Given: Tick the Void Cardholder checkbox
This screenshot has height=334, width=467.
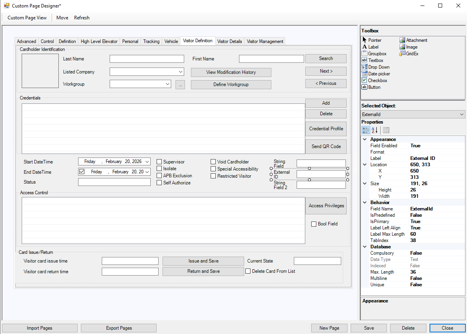Looking at the screenshot, I should (x=213, y=162).
